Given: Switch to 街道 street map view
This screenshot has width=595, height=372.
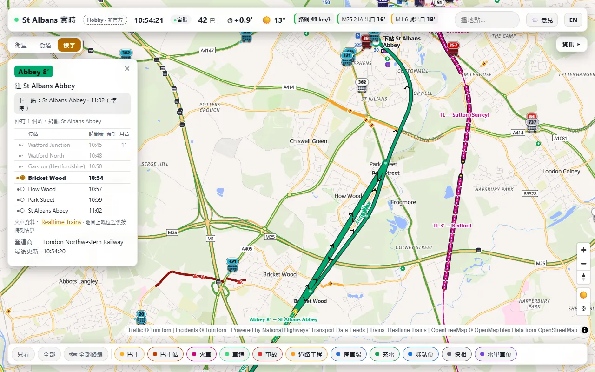Looking at the screenshot, I should click(45, 45).
